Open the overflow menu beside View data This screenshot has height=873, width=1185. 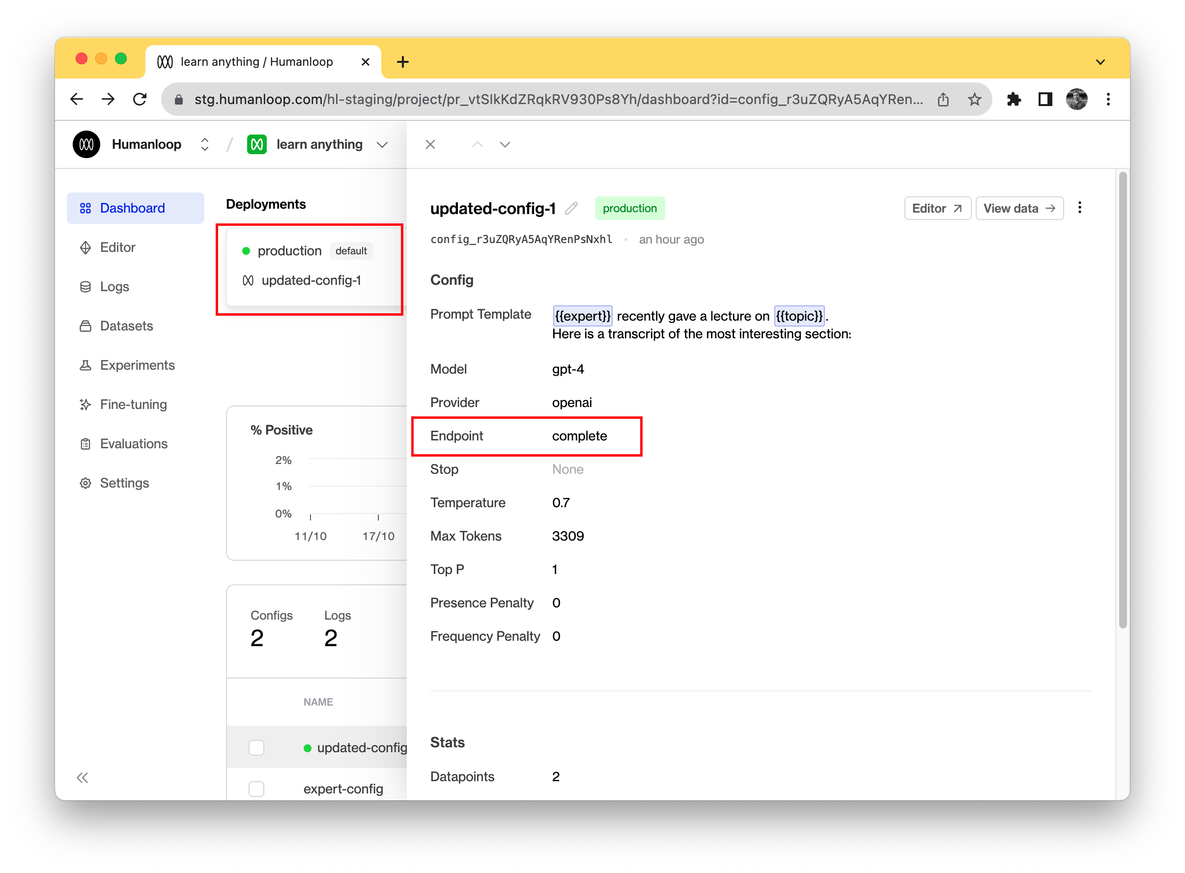pyautogui.click(x=1079, y=208)
